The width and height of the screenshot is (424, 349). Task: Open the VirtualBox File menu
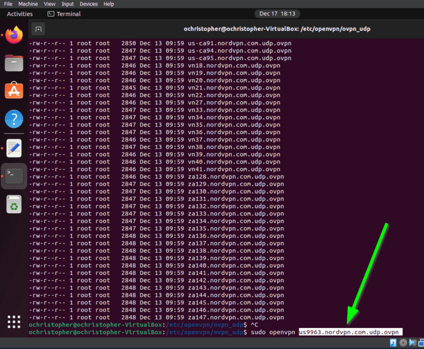point(8,4)
